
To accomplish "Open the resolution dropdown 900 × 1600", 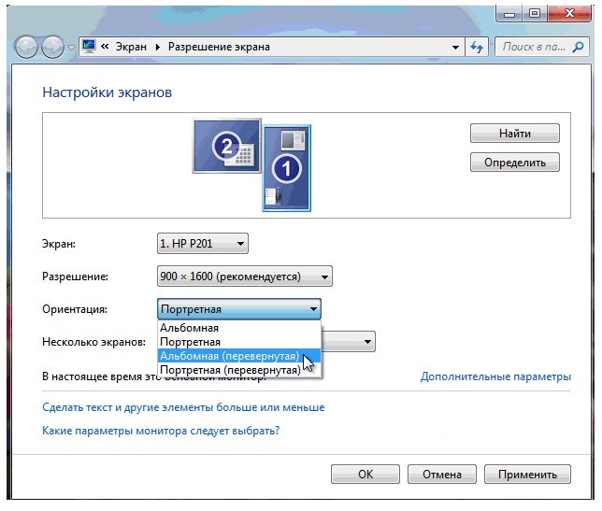I will tap(245, 277).
